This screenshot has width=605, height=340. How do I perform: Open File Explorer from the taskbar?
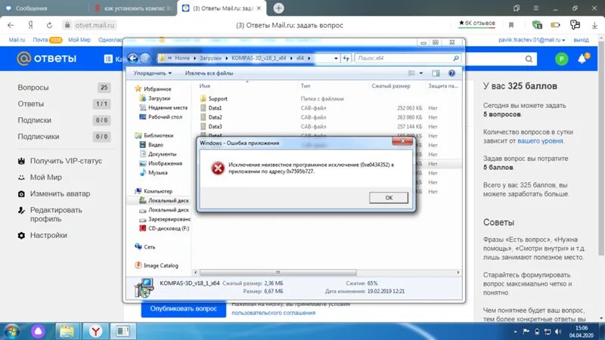(67, 331)
